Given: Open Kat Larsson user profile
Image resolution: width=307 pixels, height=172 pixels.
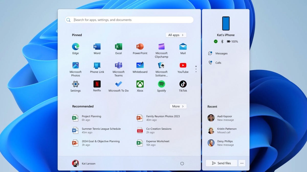Looking at the screenshot, I should tap(84, 163).
